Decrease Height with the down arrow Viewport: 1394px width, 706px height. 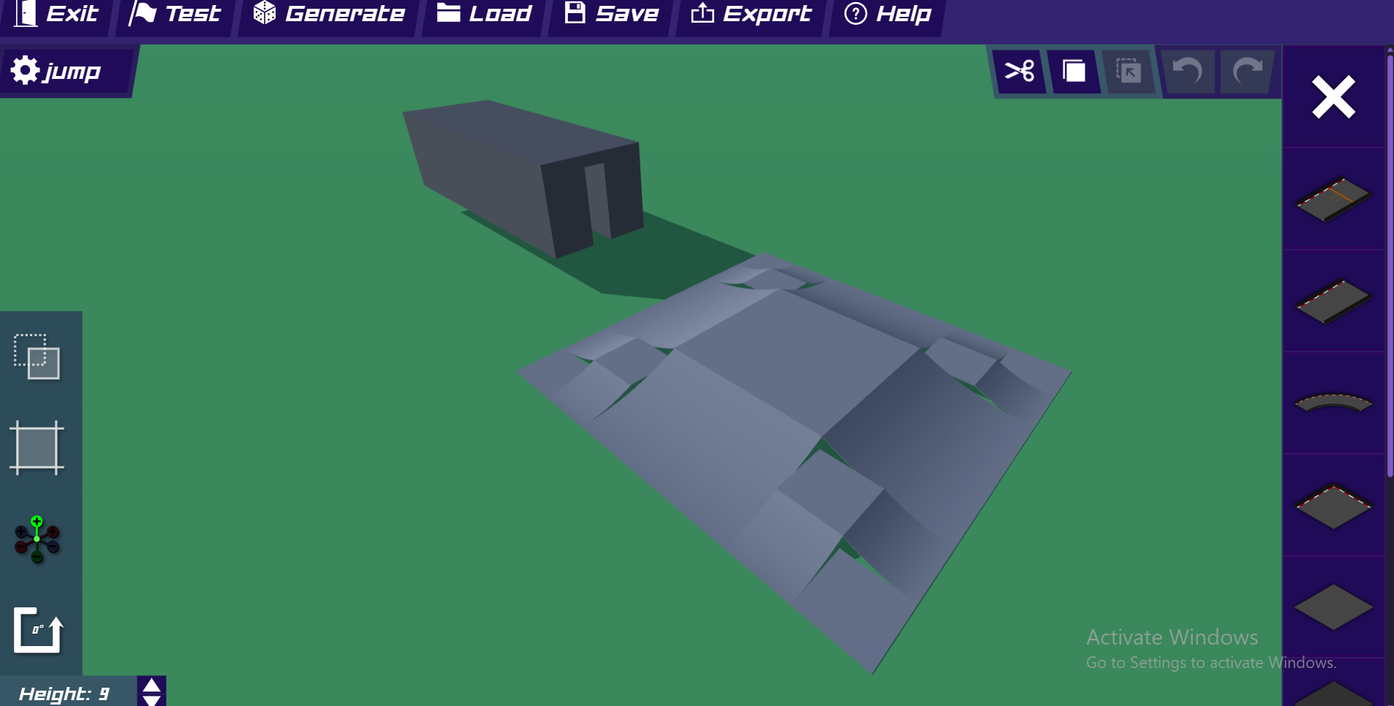[151, 700]
